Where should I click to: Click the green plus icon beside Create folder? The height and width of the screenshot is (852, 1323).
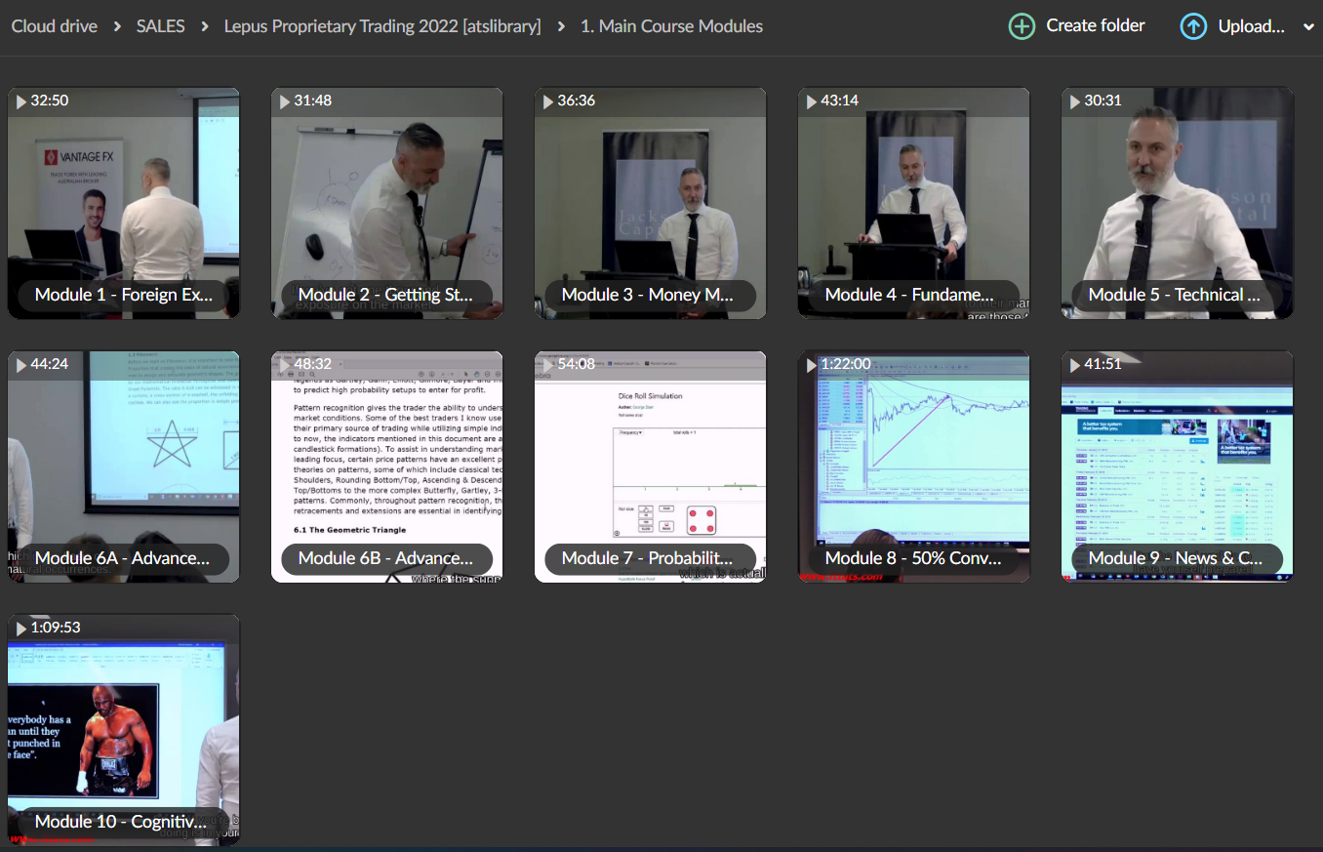pyautogui.click(x=1022, y=25)
